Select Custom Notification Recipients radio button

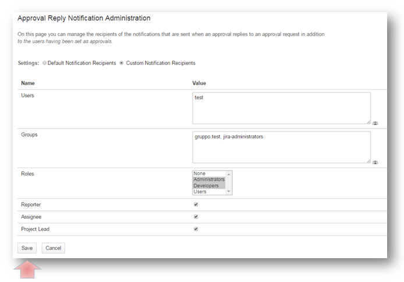point(122,63)
